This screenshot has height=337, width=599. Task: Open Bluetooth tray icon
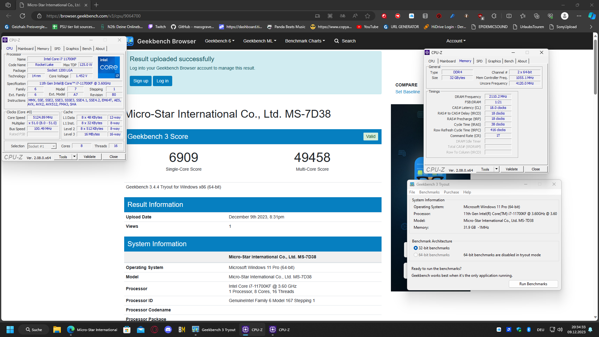[529, 330]
